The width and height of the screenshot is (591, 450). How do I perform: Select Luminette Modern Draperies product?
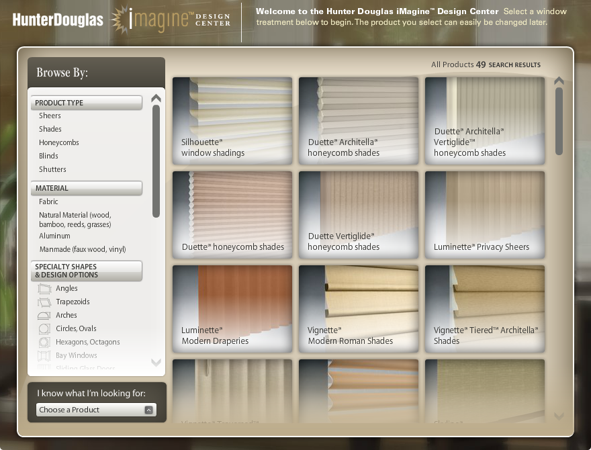click(x=232, y=309)
